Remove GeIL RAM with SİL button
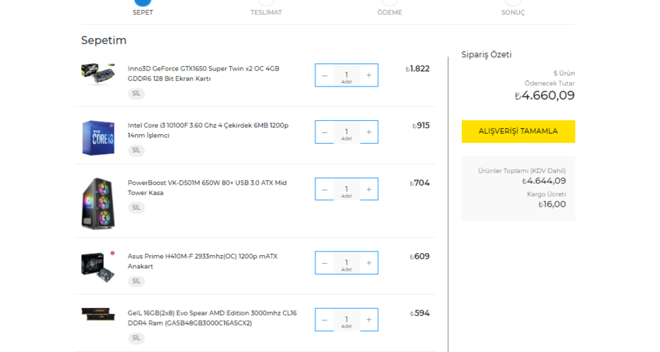 pos(136,338)
